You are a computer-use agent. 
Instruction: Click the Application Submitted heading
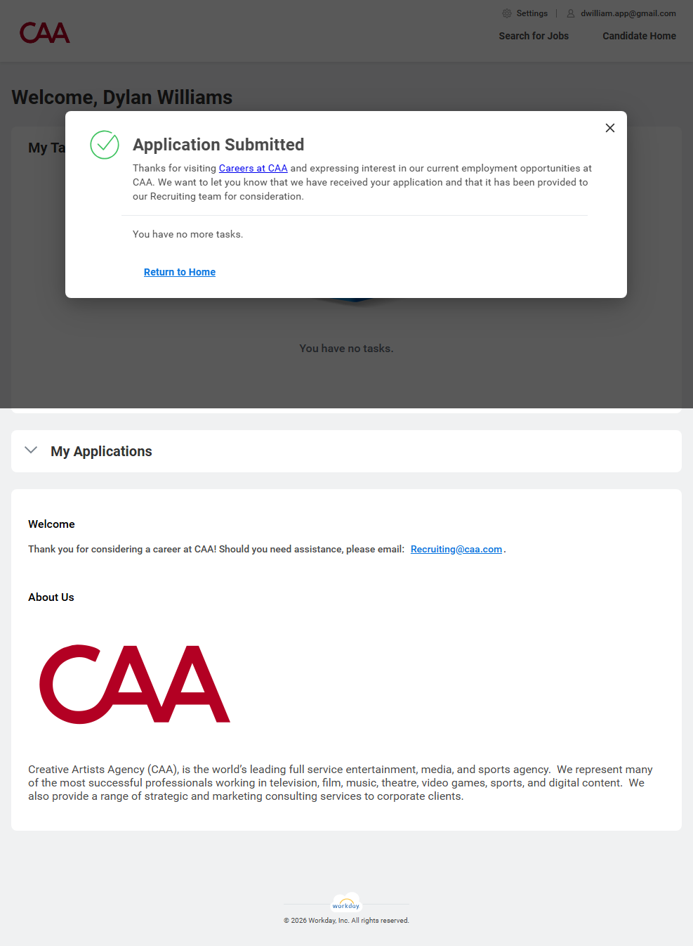click(218, 145)
